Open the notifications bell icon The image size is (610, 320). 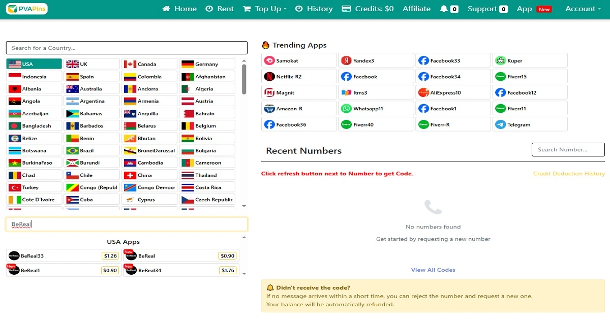444,9
